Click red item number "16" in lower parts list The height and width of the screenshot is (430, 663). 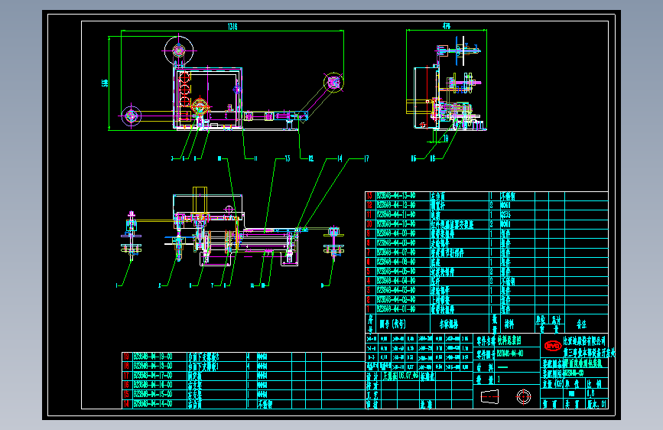tap(126, 385)
